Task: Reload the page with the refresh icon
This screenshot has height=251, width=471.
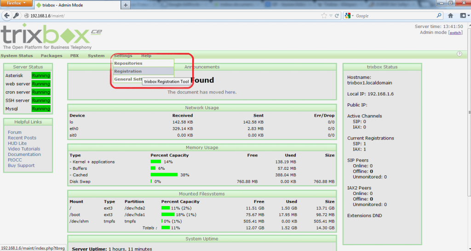Action: coord(337,16)
